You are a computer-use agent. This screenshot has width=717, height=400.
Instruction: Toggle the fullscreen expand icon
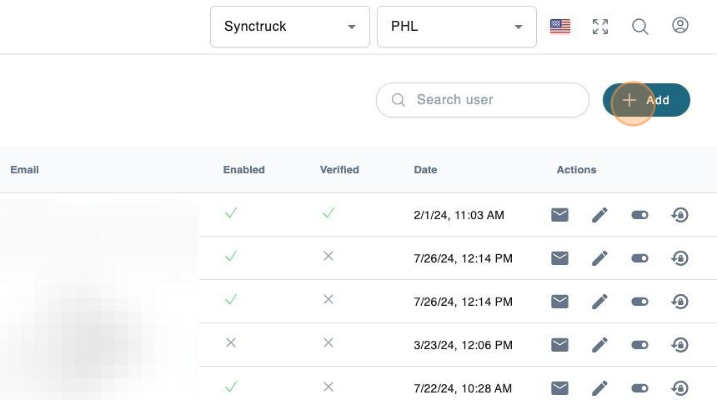pos(599,27)
